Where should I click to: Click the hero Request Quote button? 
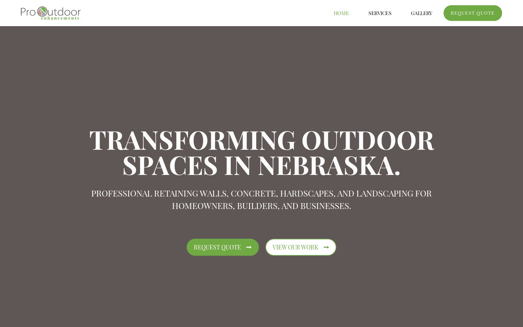point(223,247)
